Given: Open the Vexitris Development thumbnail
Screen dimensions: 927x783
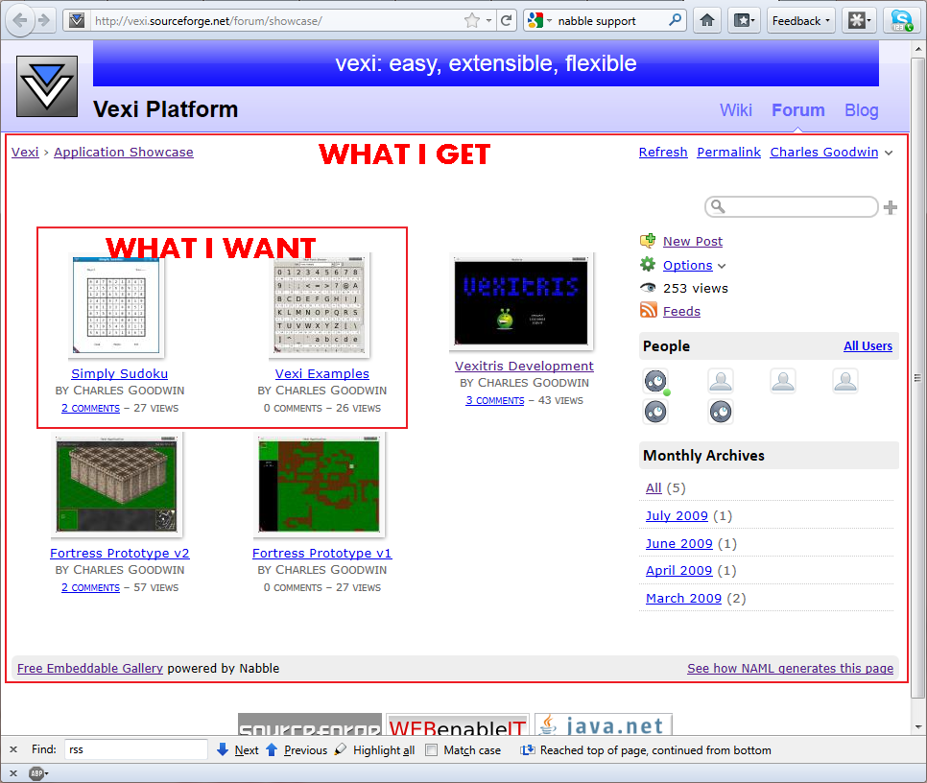Looking at the screenshot, I should (522, 300).
